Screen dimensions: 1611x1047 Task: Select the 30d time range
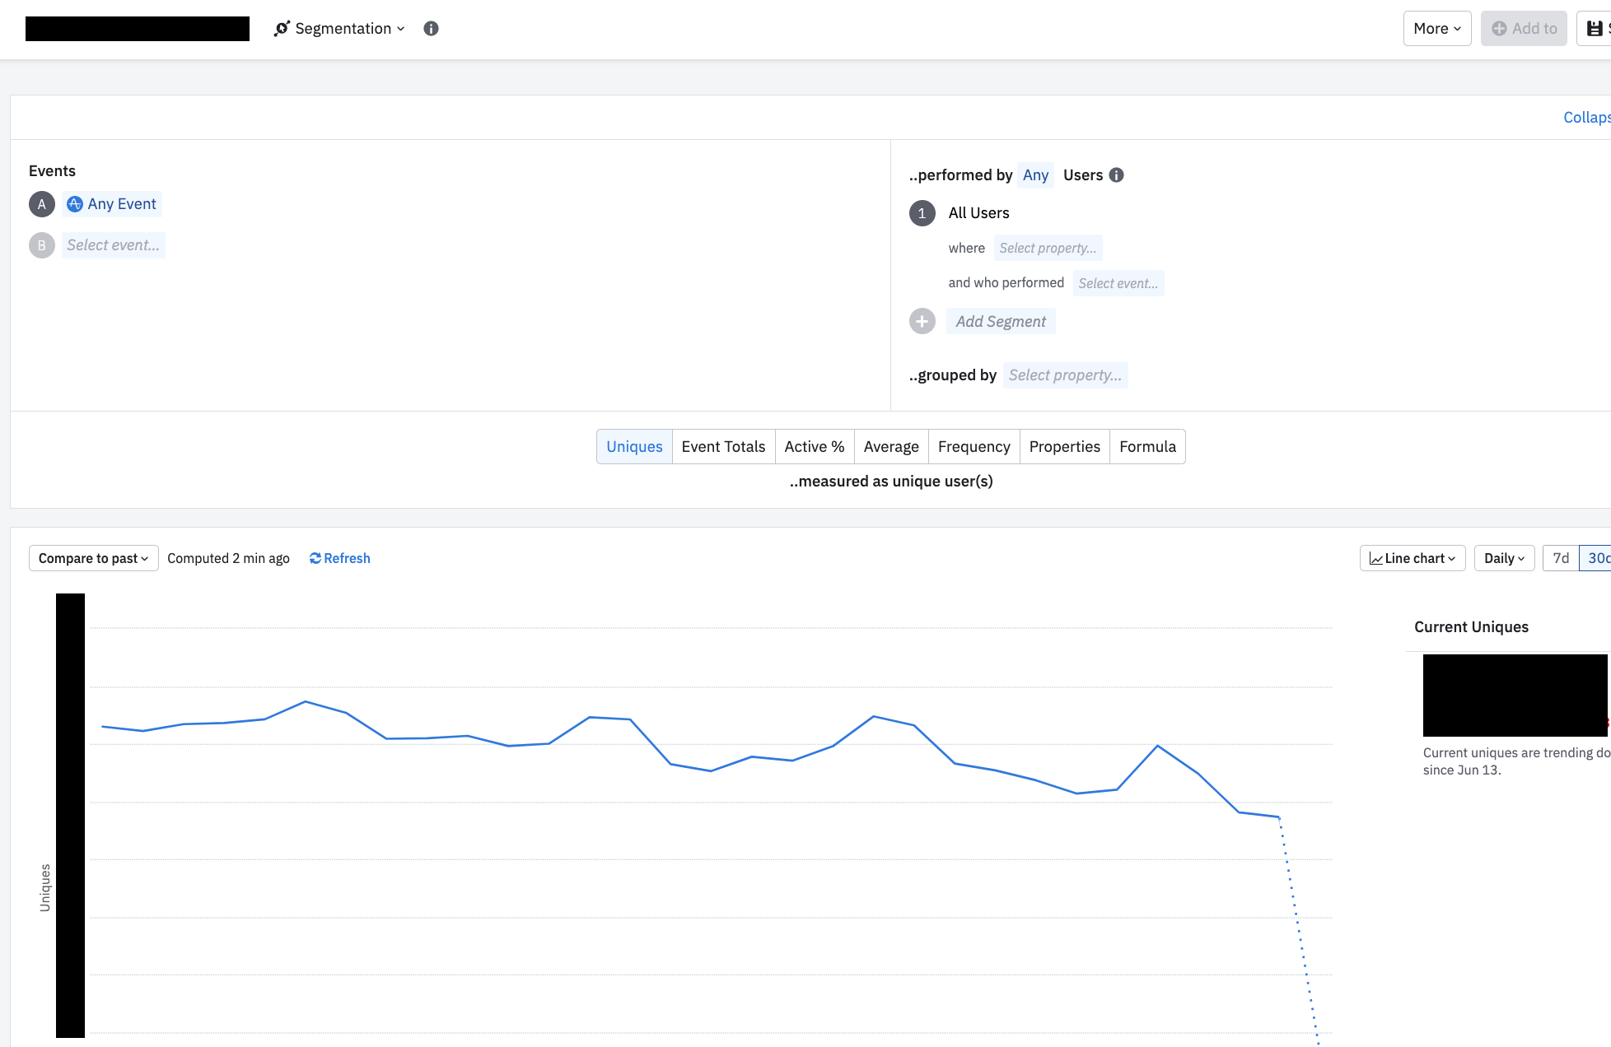[x=1597, y=558]
